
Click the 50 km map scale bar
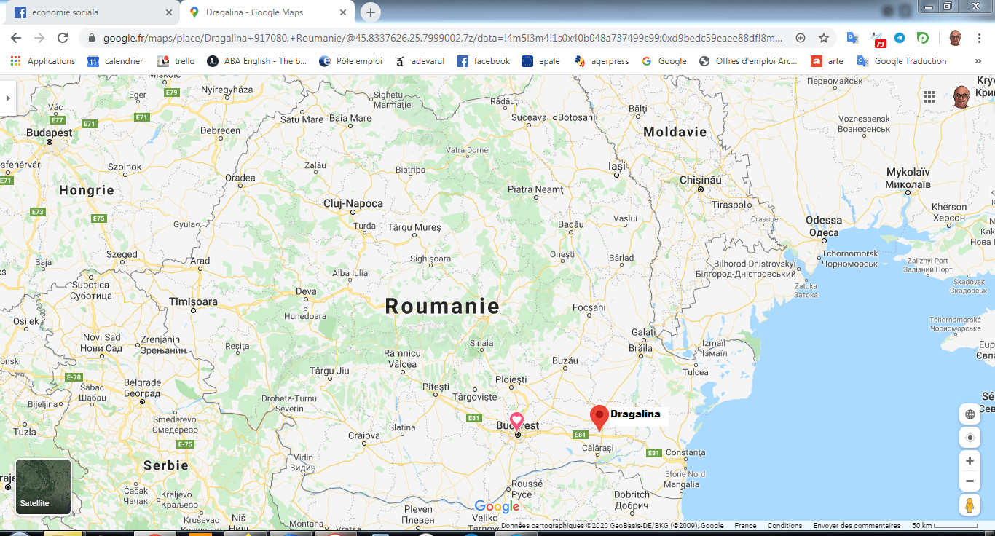[x=945, y=526]
